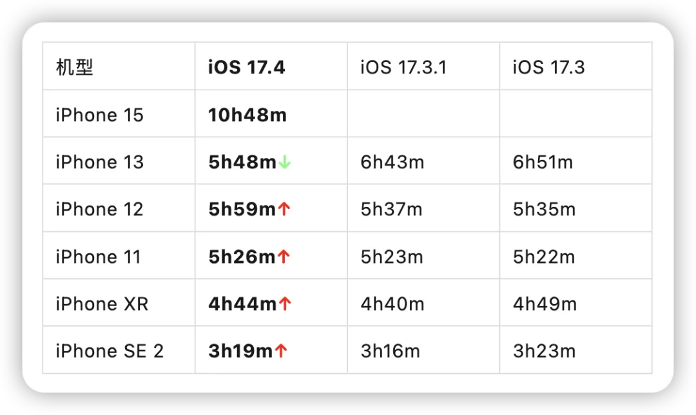Click red up arrow beside 5h26m
The image size is (696, 415).
click(x=284, y=257)
